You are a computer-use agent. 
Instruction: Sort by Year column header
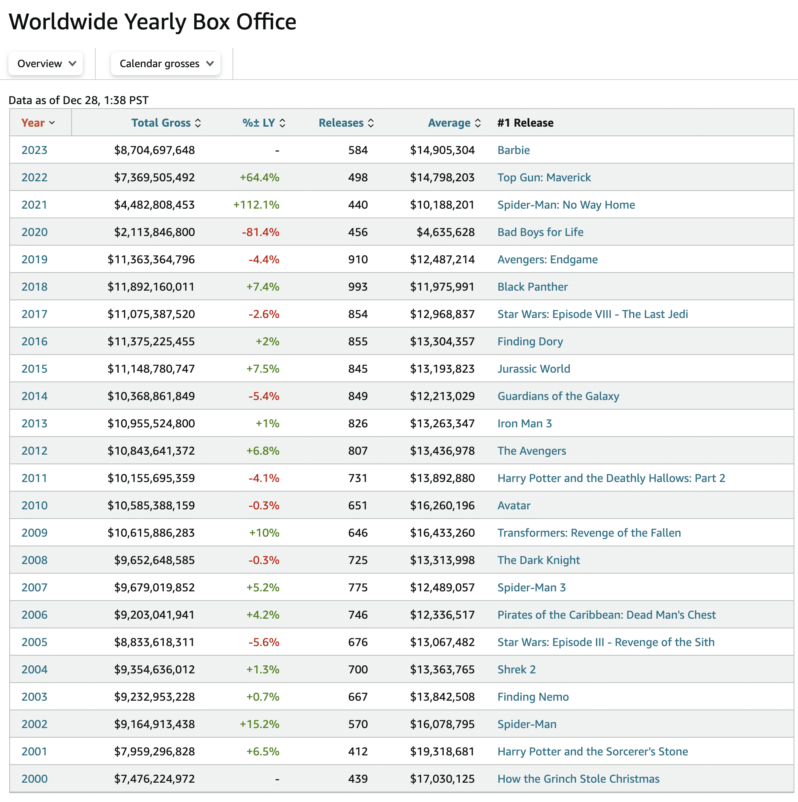tap(38, 123)
